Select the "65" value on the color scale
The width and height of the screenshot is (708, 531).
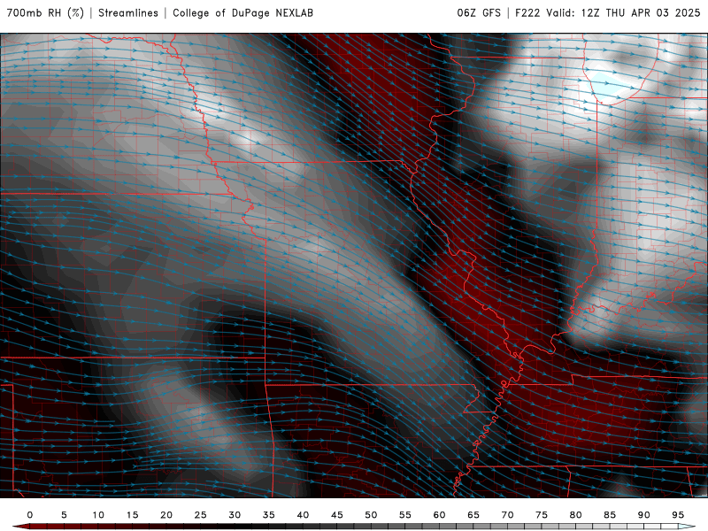[473, 515]
